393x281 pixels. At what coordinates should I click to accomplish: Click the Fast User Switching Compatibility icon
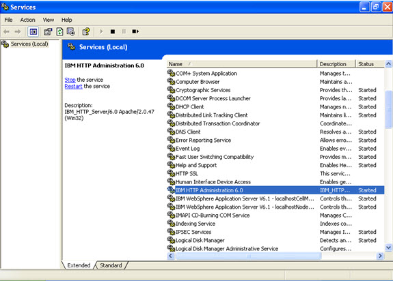171,157
